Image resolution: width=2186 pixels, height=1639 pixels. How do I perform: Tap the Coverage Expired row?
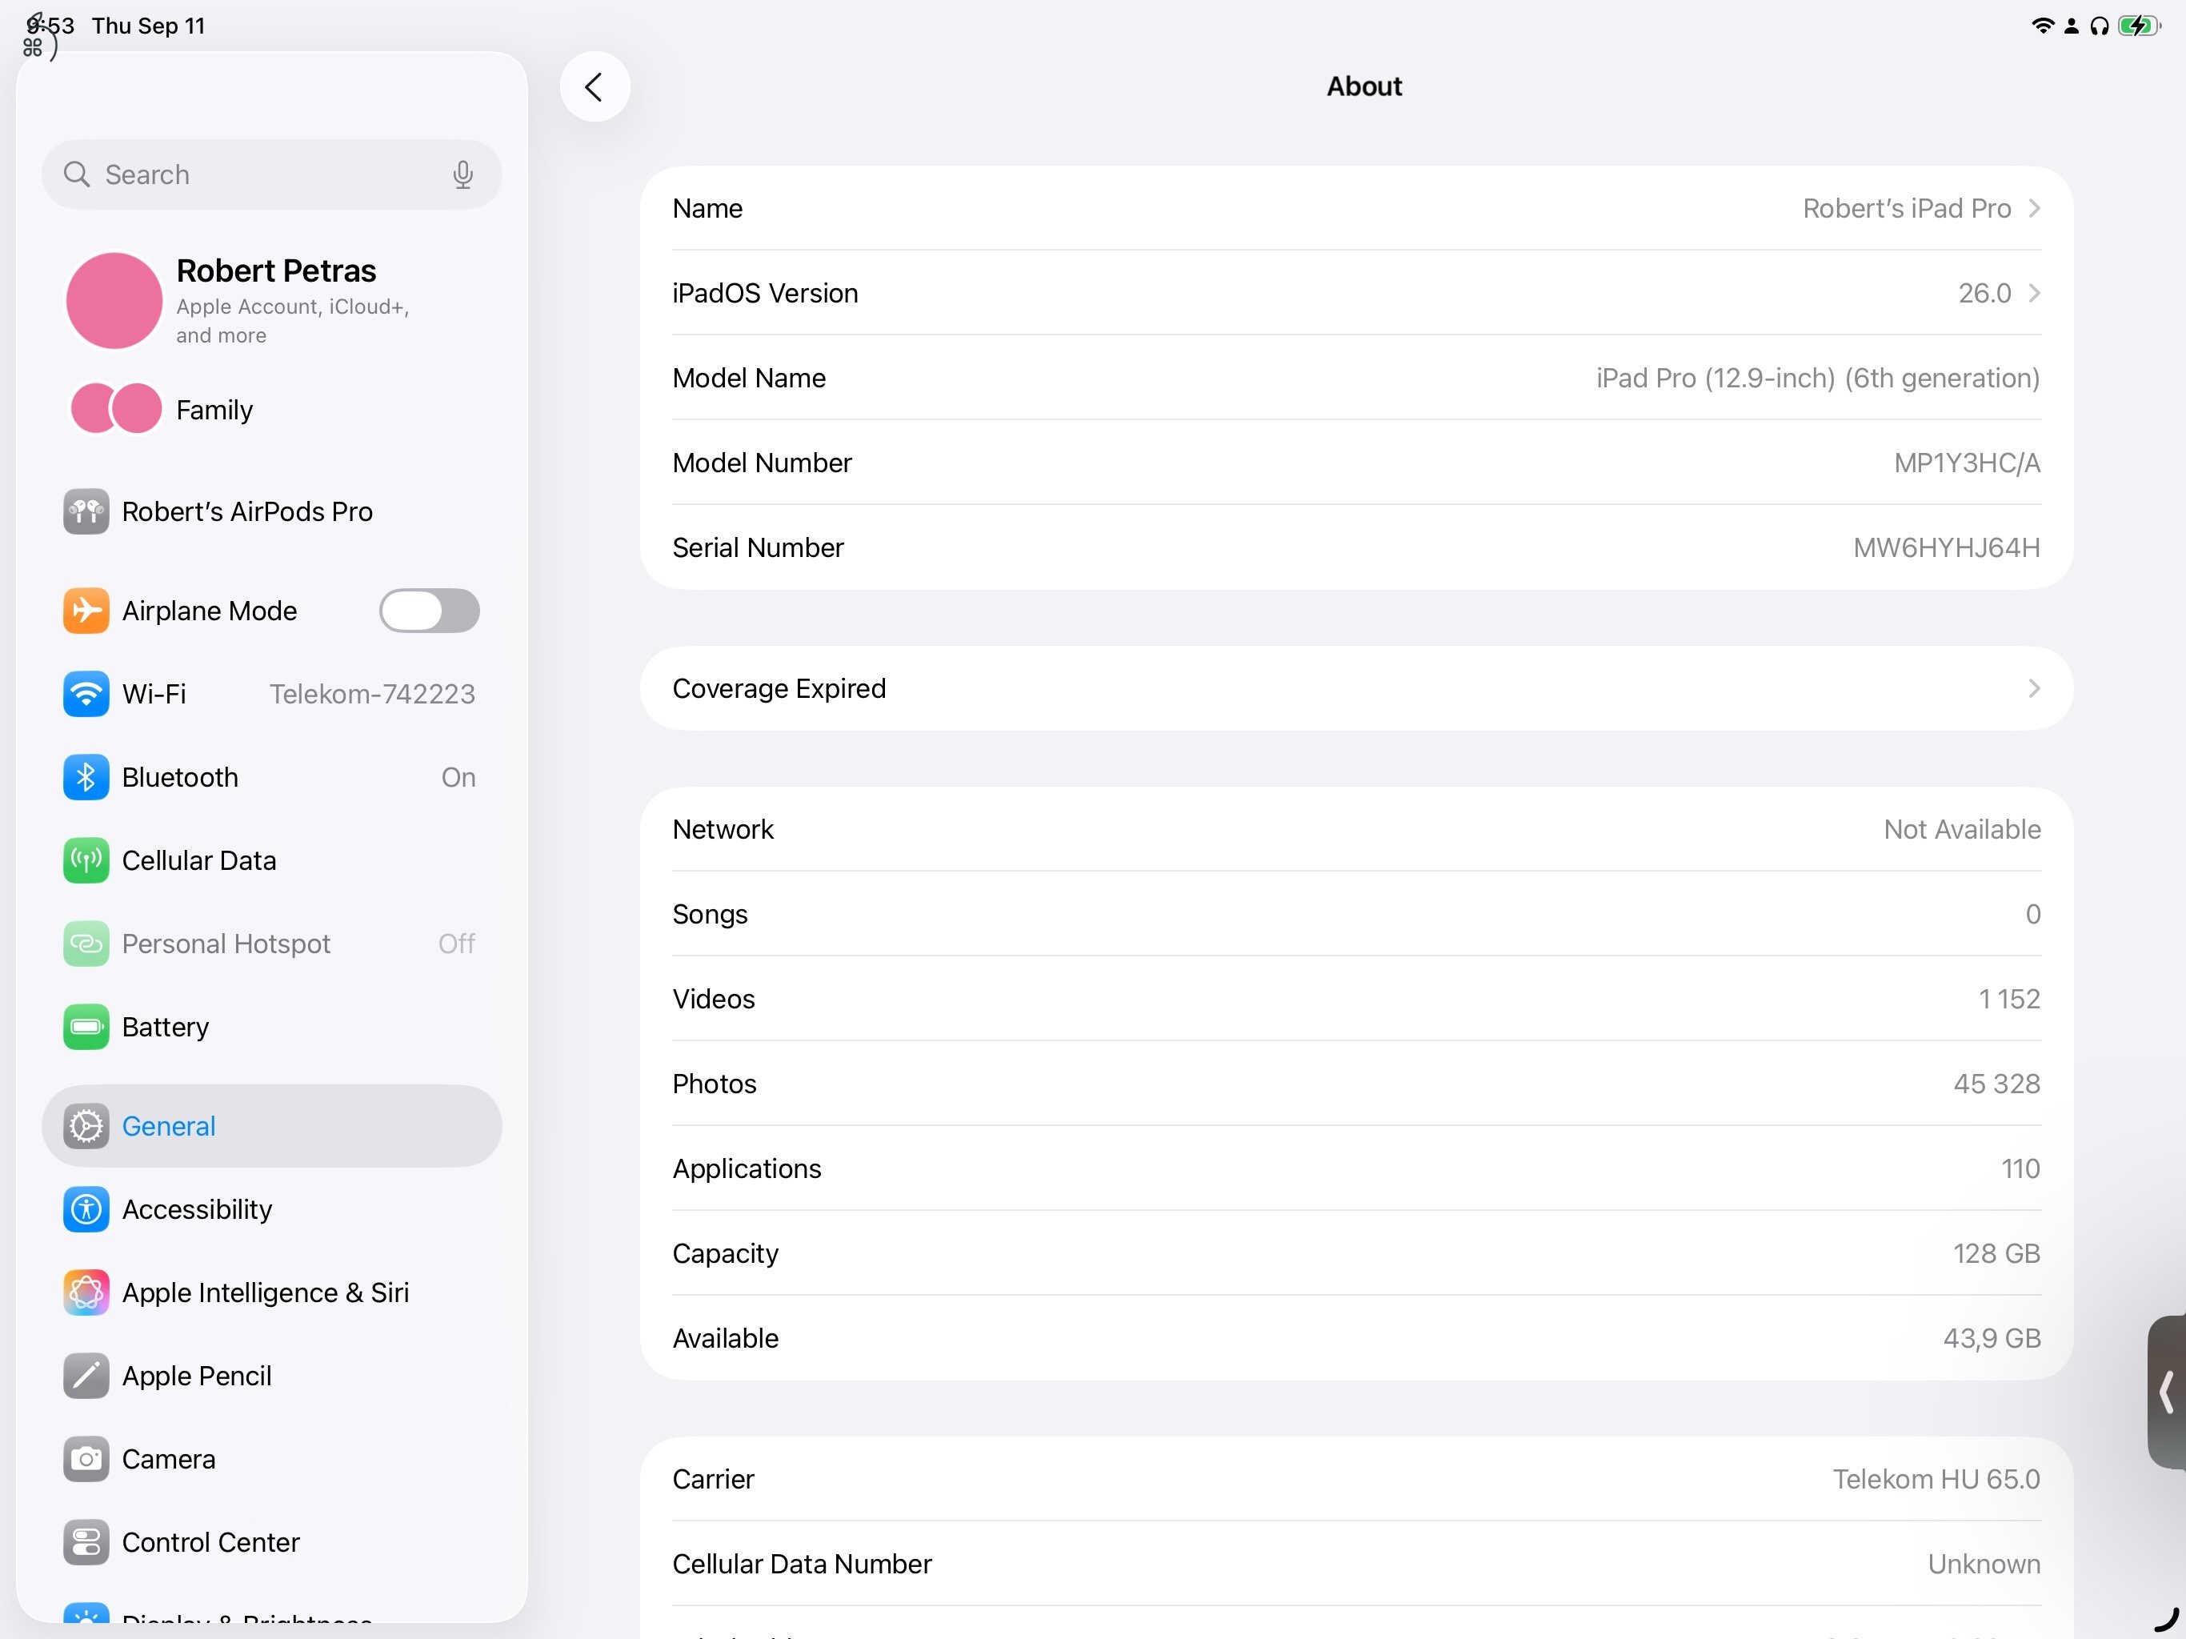tap(1356, 689)
